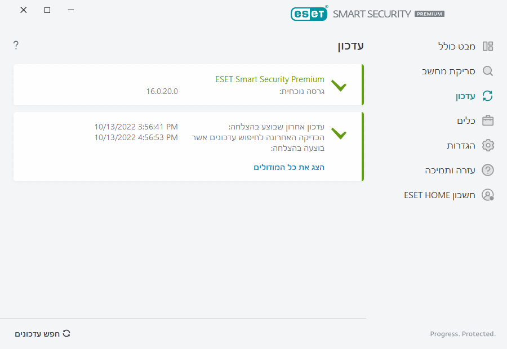Click the question mark help icon at top
The image size is (507, 349).
click(x=16, y=45)
